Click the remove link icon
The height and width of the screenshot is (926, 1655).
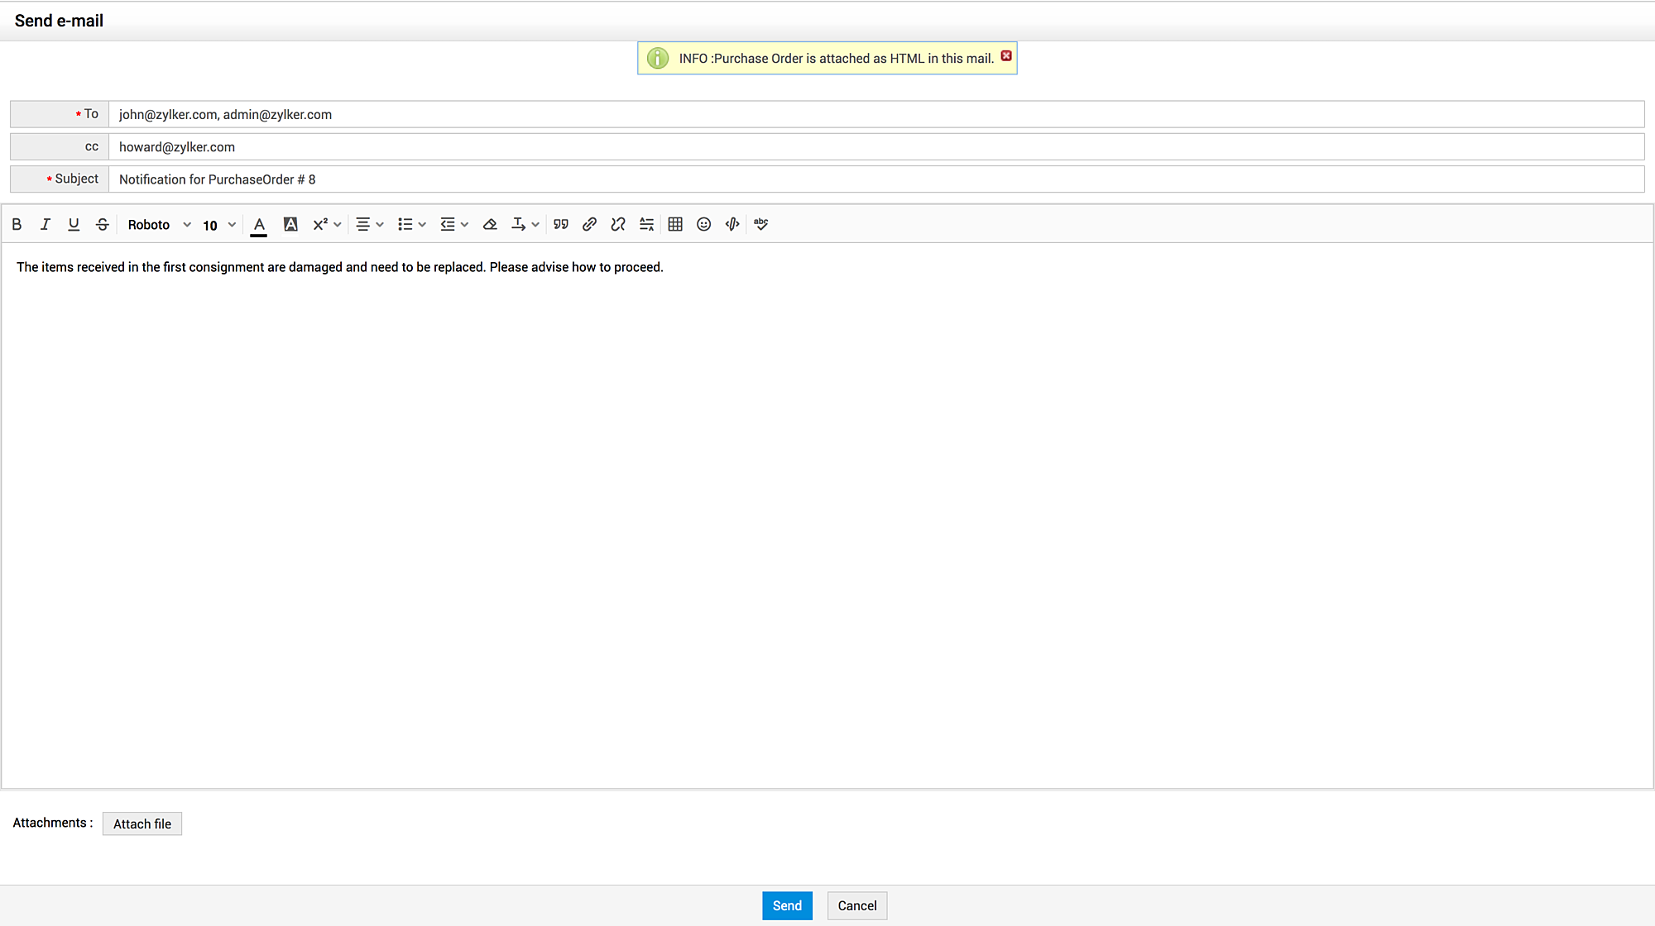[618, 224]
